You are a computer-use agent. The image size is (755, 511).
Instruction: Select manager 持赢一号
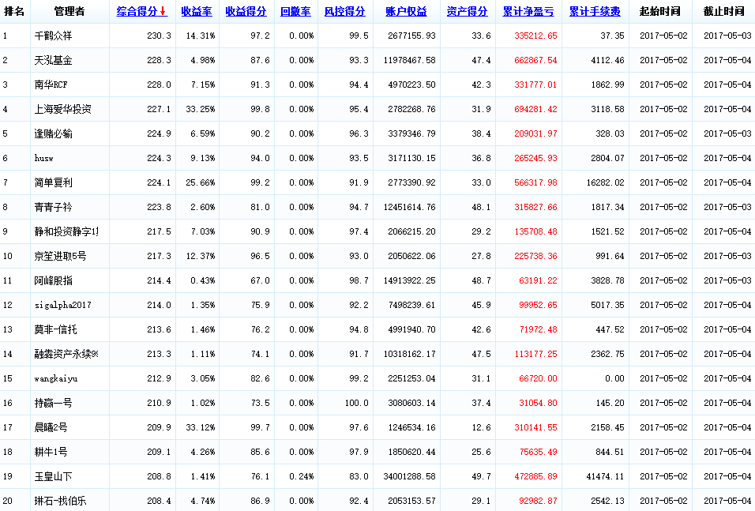(x=53, y=403)
